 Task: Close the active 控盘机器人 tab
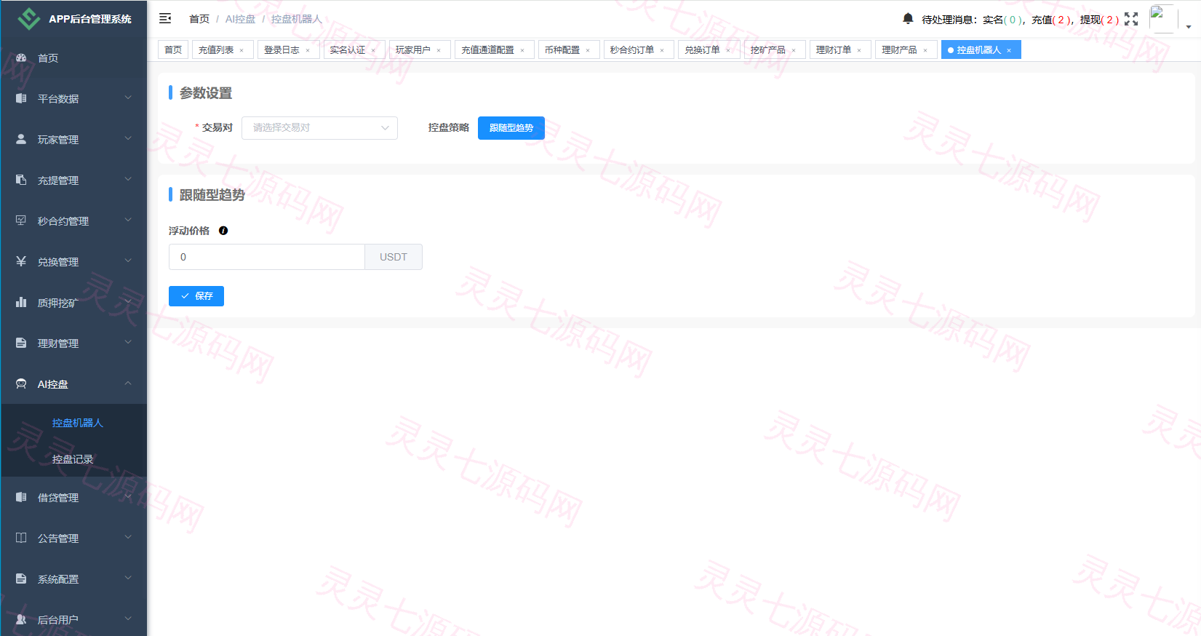[x=1009, y=51]
